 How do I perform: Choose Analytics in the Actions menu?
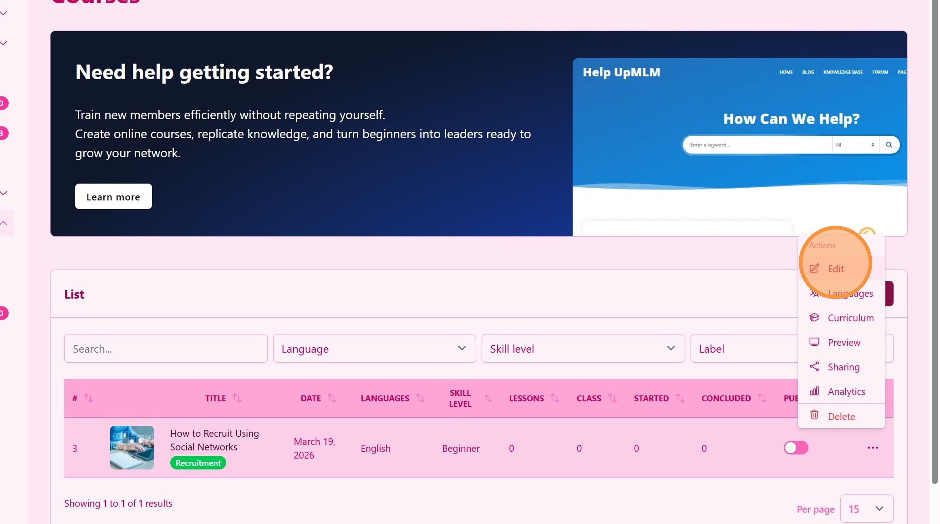tap(846, 391)
